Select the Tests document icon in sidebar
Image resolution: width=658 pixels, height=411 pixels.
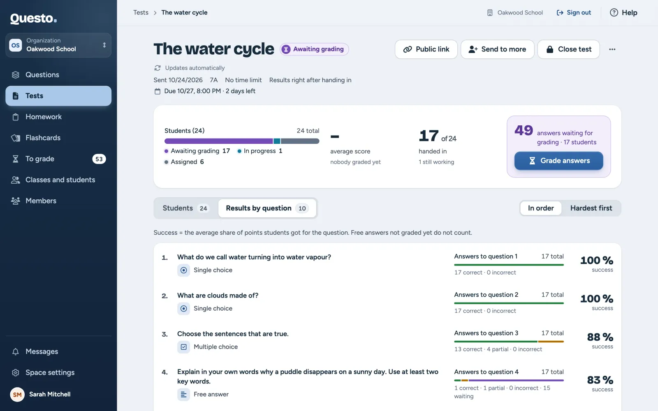click(x=16, y=96)
